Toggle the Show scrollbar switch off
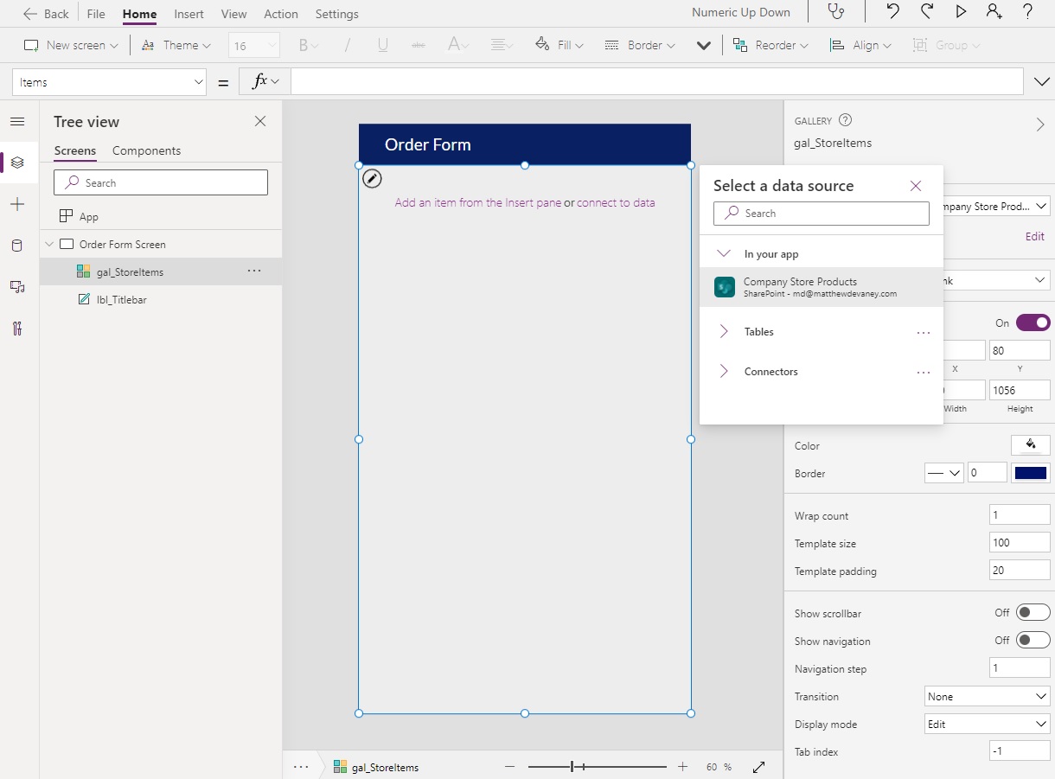 point(1033,612)
